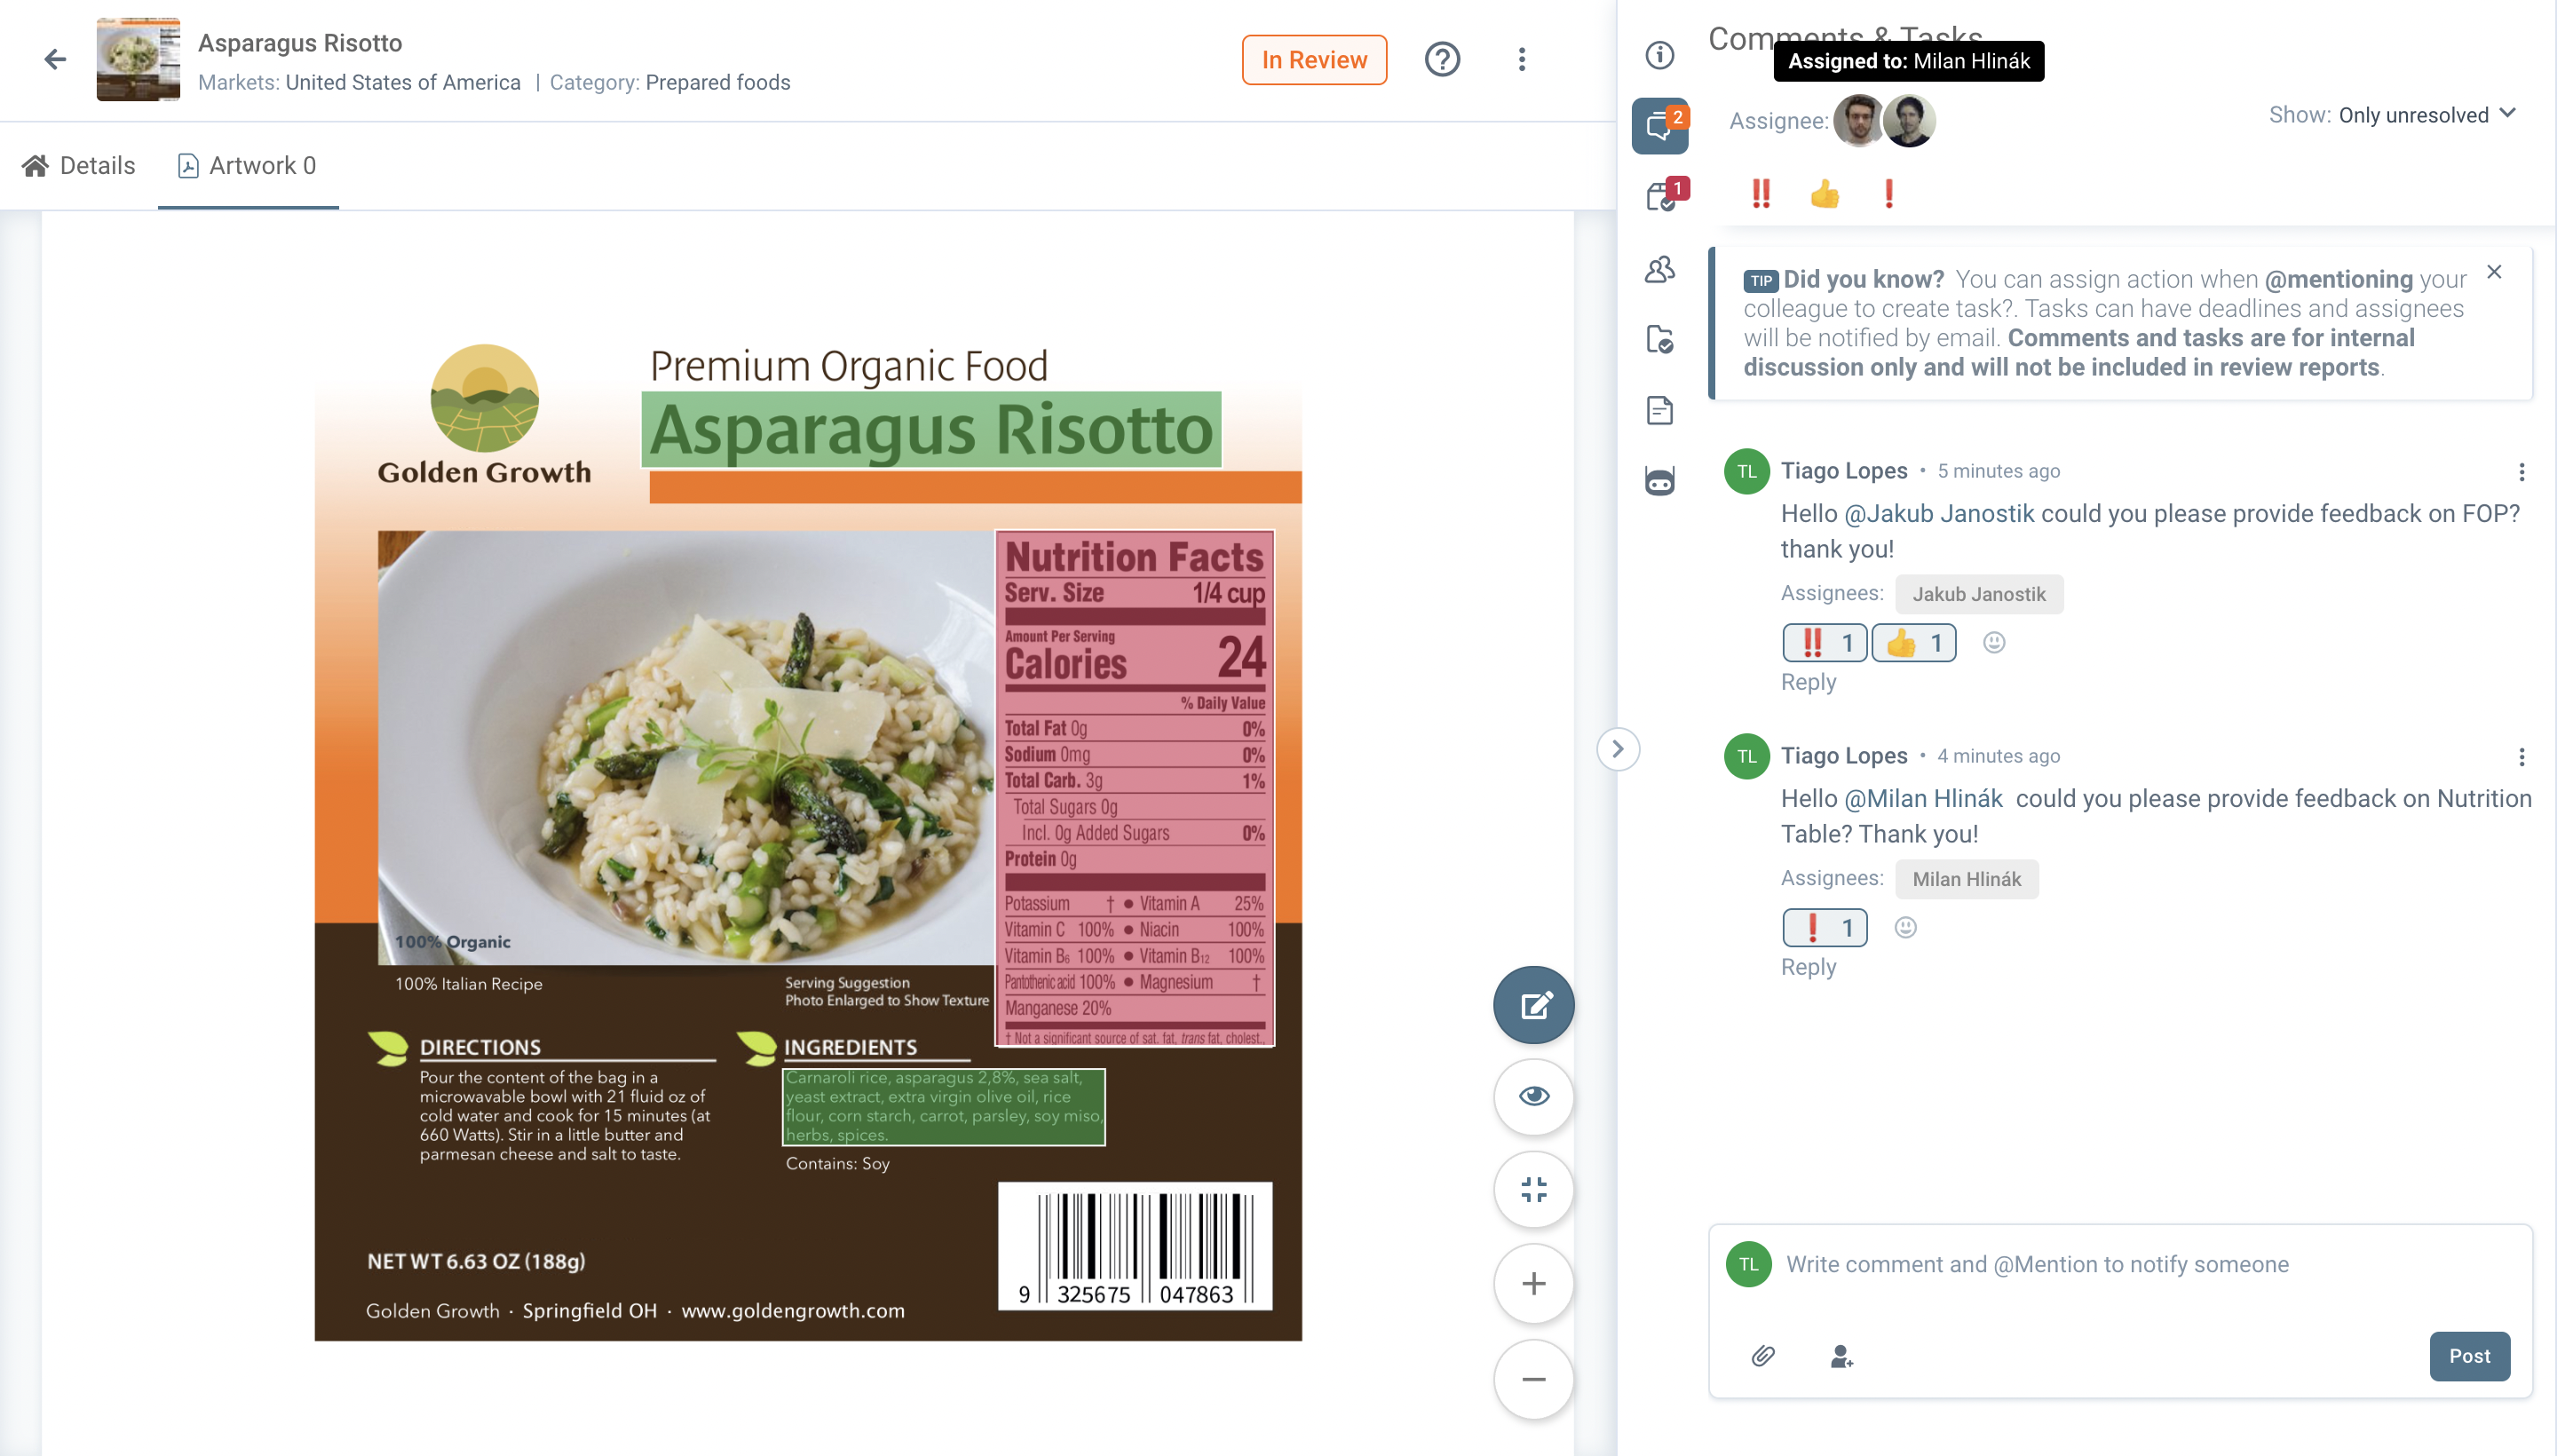Click the help question mark icon

[1442, 60]
